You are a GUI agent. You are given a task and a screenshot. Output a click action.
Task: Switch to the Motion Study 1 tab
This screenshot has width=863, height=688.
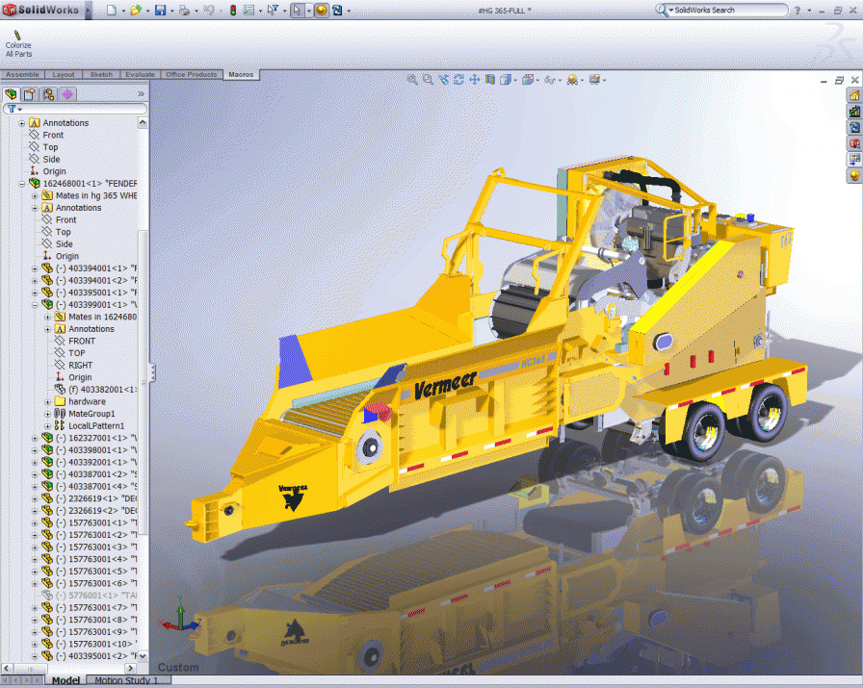click(x=128, y=680)
